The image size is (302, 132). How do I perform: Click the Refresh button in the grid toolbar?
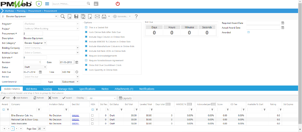click(39, 98)
